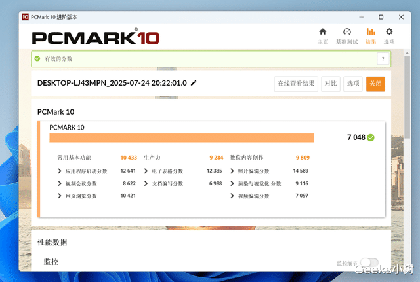Click the 9 116 rendering score
The height and width of the screenshot is (282, 420).
302,183
